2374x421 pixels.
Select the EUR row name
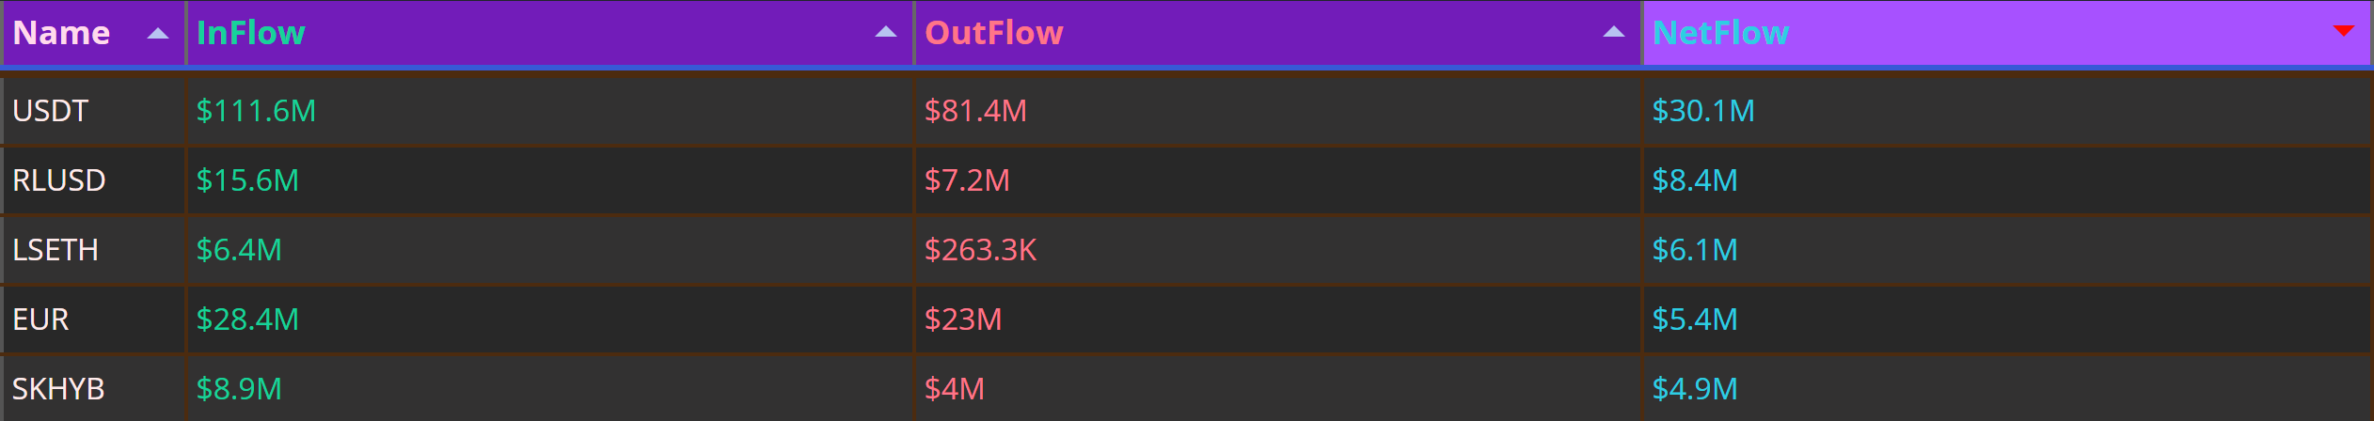point(40,320)
